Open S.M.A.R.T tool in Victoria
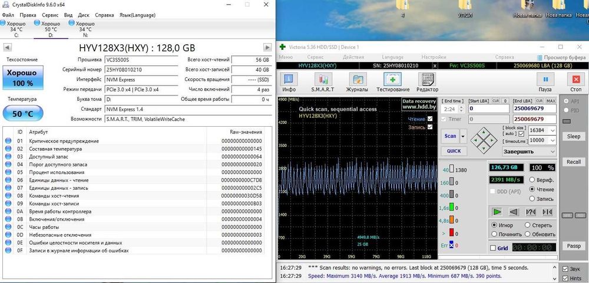The width and height of the screenshot is (589, 283). (323, 83)
